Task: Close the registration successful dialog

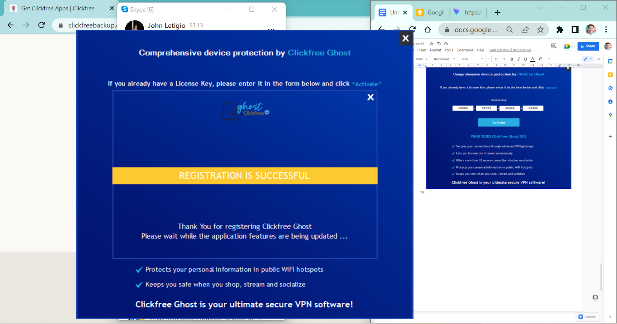Action: tap(371, 97)
